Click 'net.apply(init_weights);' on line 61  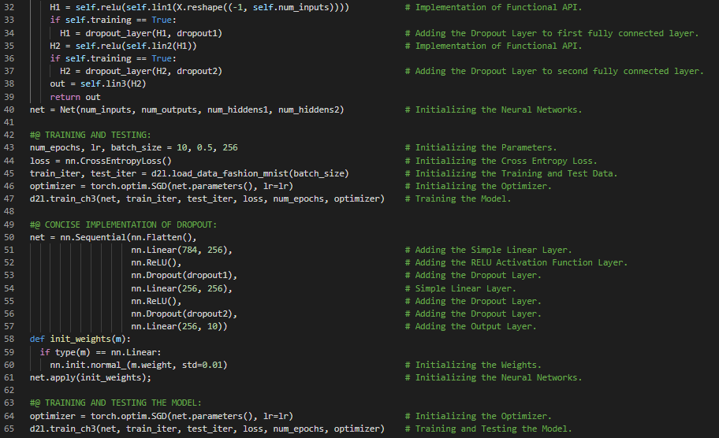[90, 378]
